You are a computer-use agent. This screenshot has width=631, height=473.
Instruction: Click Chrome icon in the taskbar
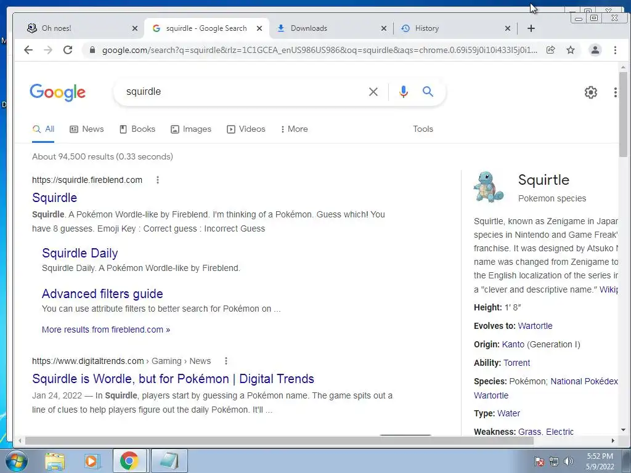[x=129, y=461]
